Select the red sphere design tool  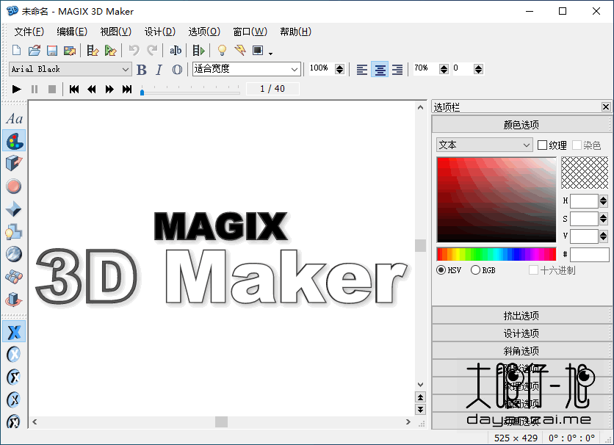14,187
